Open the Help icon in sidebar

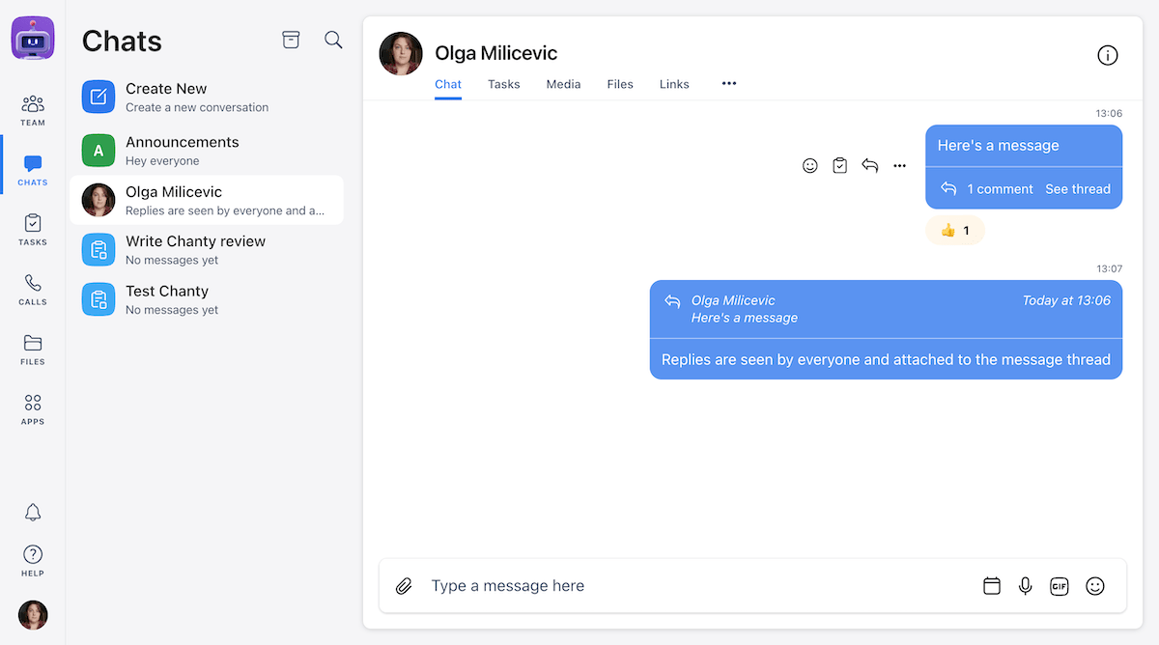pyautogui.click(x=33, y=560)
